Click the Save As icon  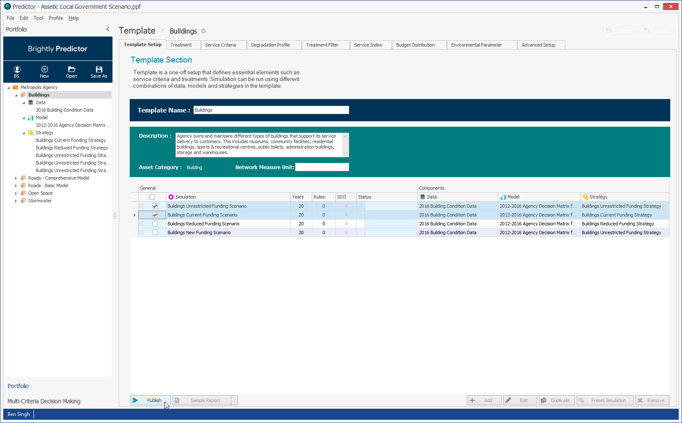click(x=99, y=71)
